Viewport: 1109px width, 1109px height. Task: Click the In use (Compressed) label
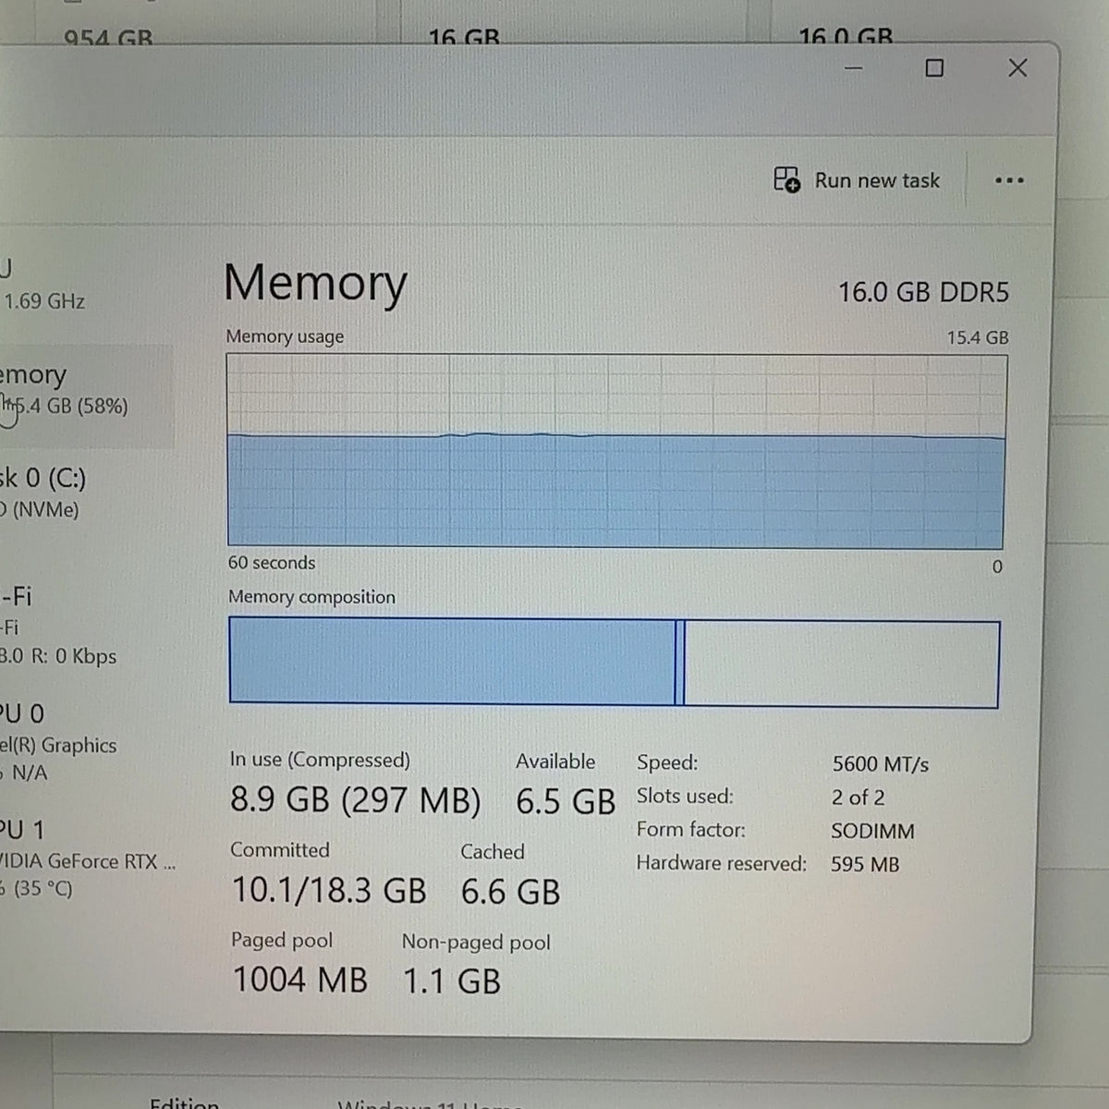click(320, 760)
